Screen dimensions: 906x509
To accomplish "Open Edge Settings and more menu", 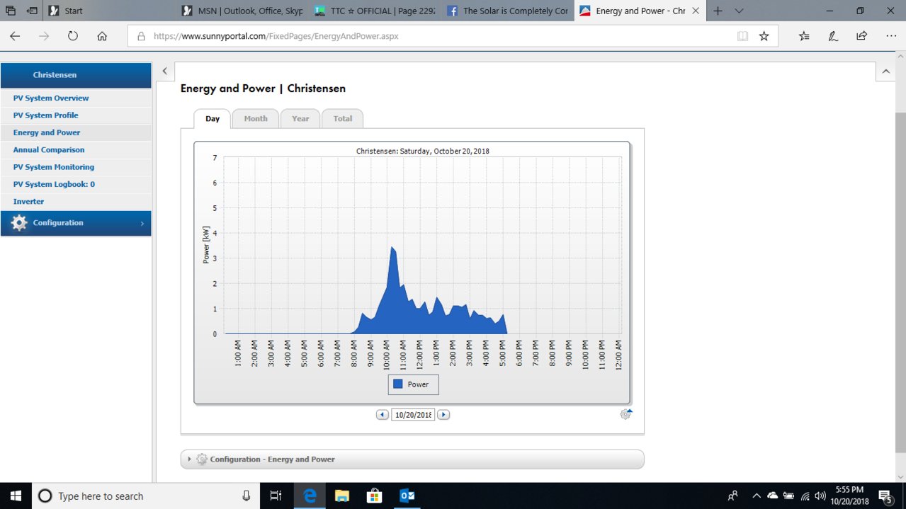I will [890, 36].
